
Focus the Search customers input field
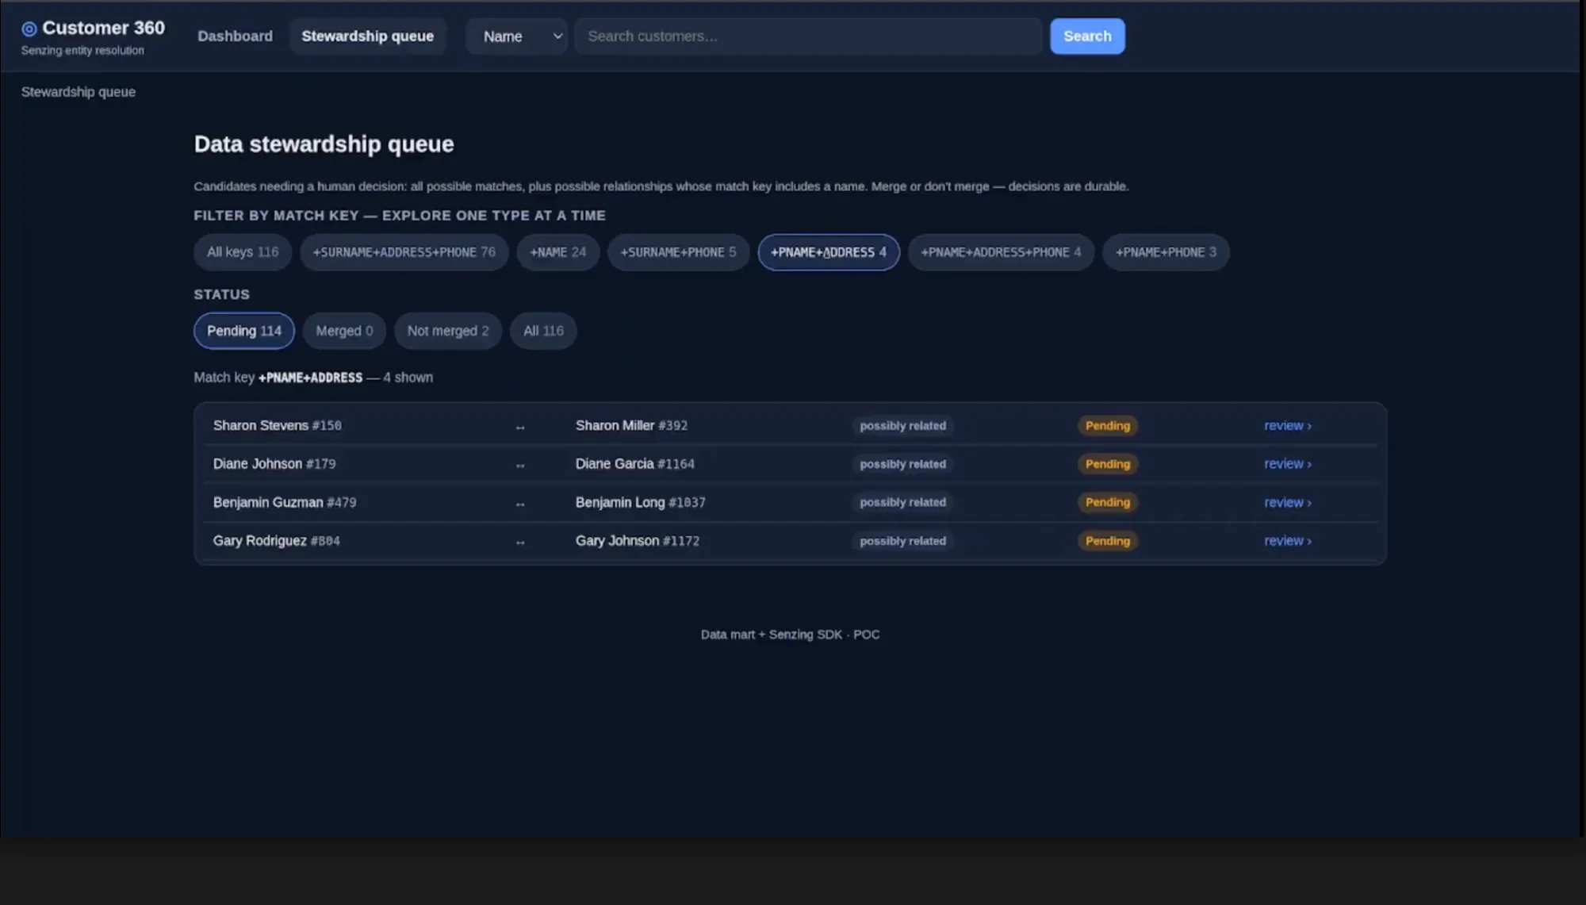(808, 36)
